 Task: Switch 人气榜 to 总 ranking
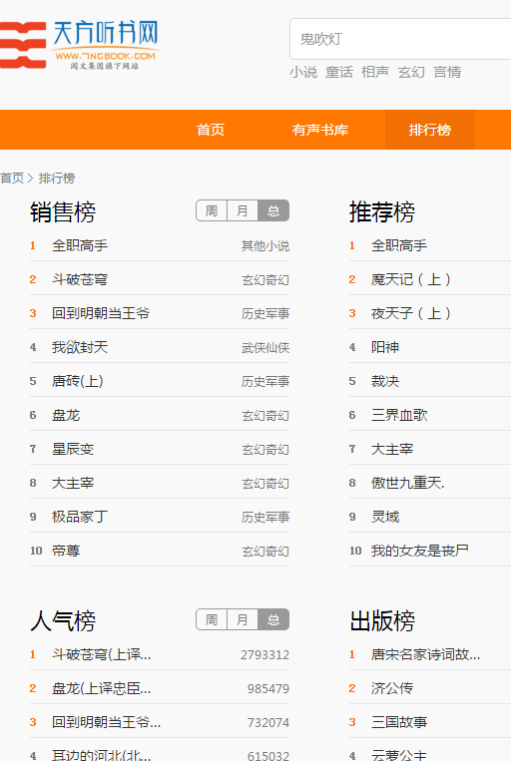273,619
